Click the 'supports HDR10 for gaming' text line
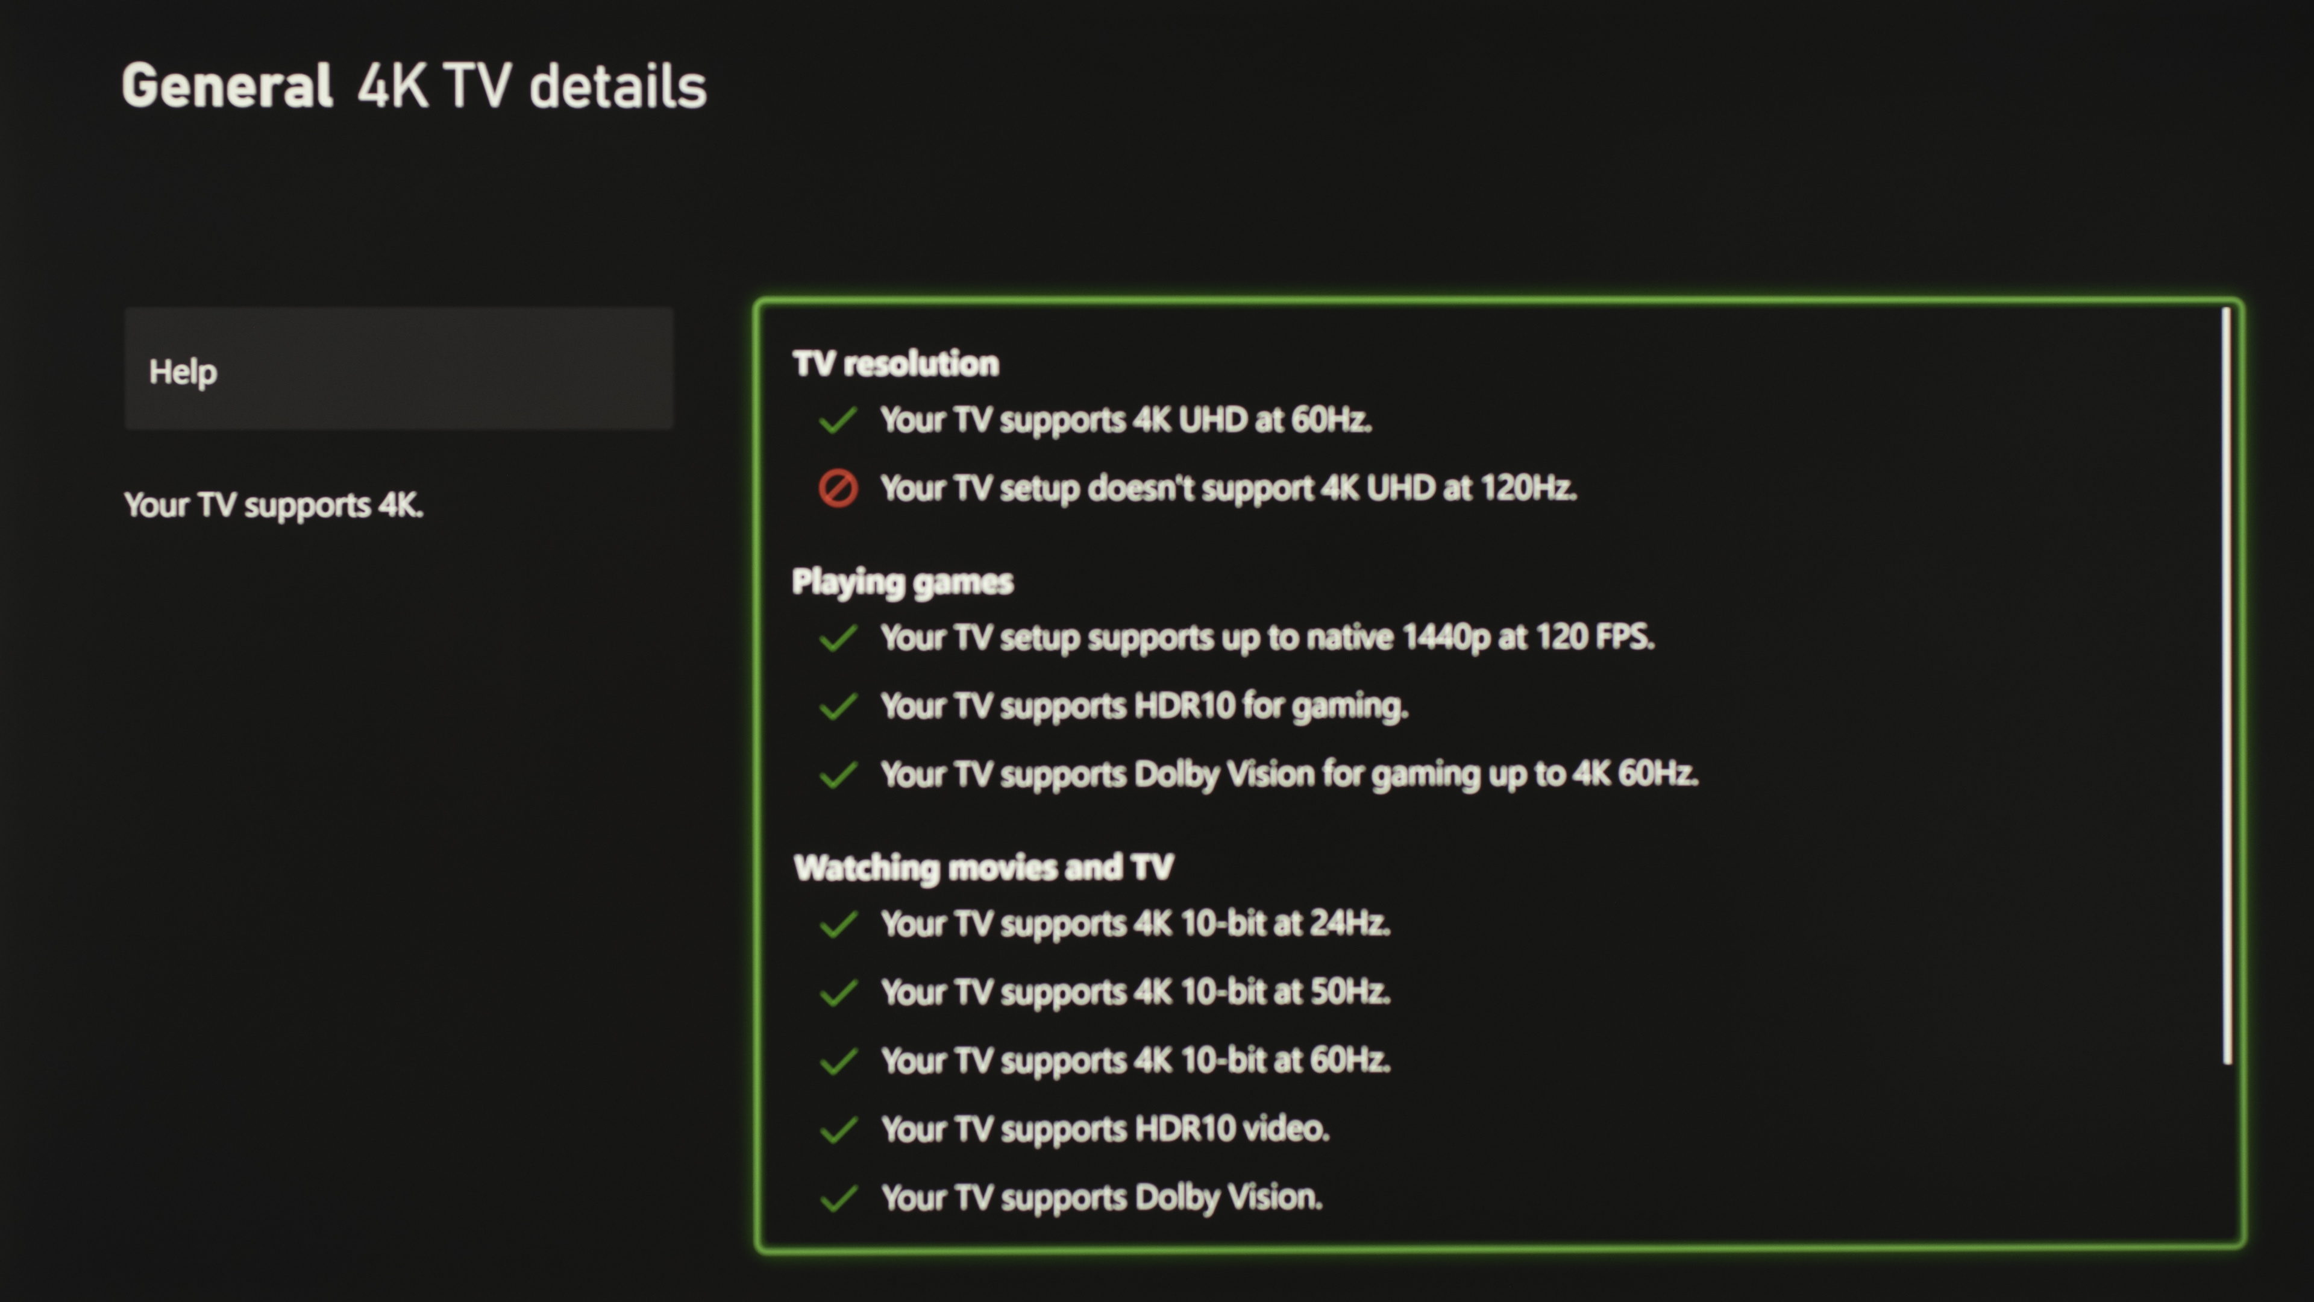The width and height of the screenshot is (2314, 1302). tap(1144, 706)
